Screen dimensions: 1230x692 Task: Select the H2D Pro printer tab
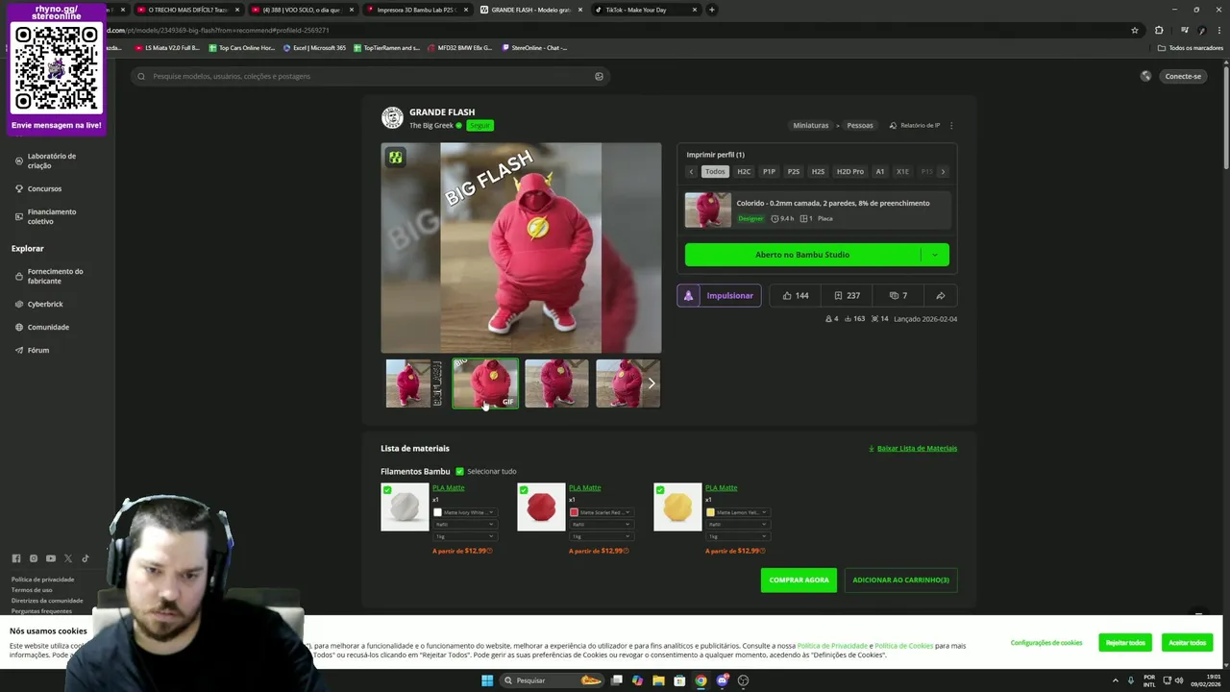pyautogui.click(x=850, y=171)
